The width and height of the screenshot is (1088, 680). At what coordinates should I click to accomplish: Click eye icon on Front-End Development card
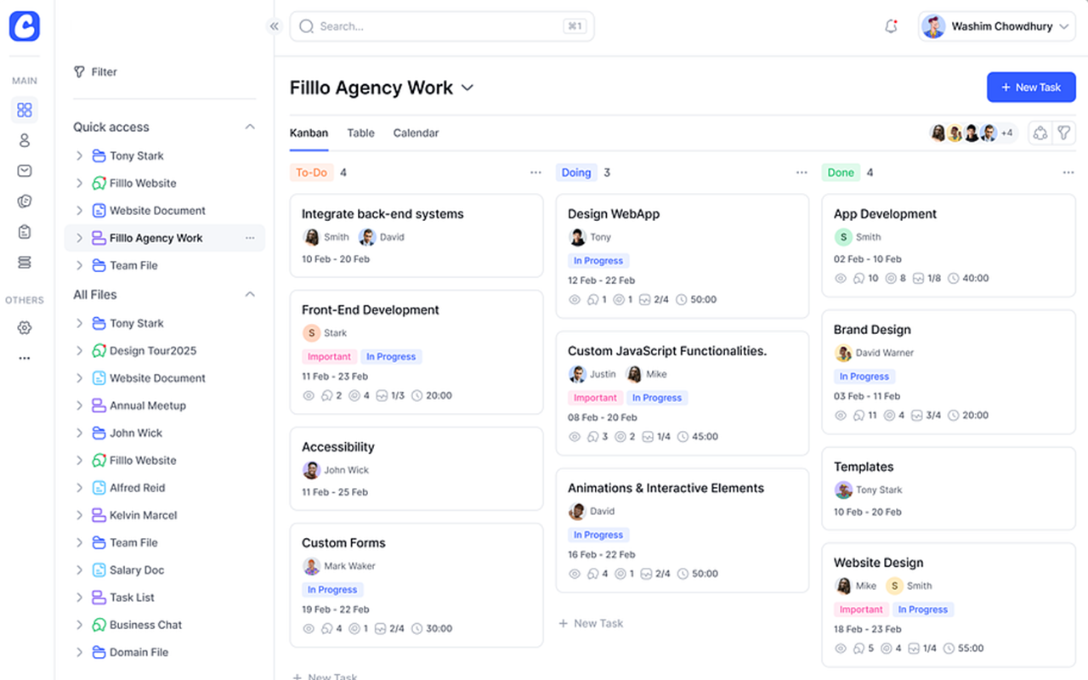pyautogui.click(x=309, y=395)
